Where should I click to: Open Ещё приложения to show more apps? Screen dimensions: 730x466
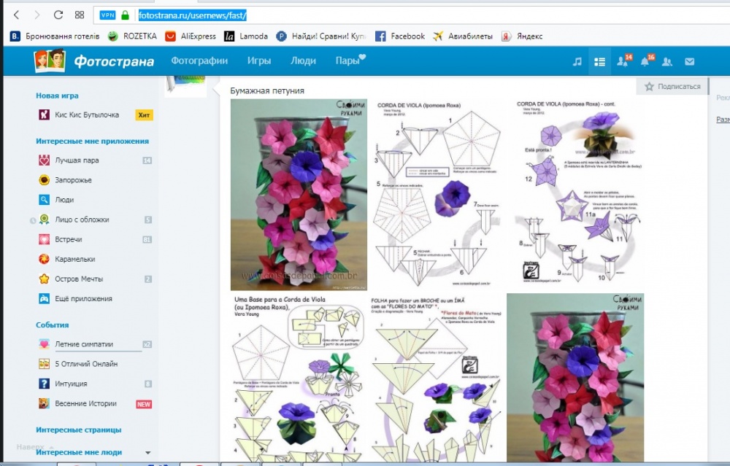point(83,298)
